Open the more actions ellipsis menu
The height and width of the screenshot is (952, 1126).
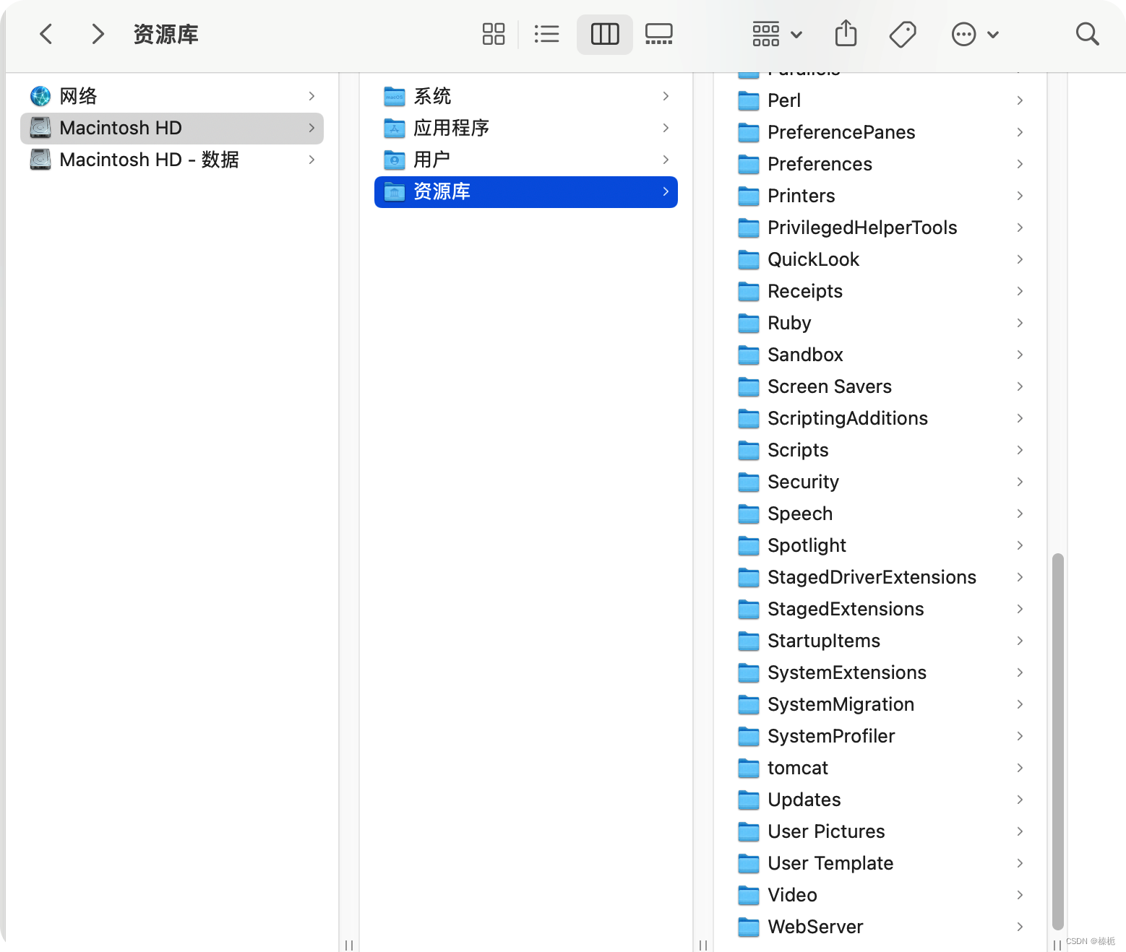pos(975,34)
